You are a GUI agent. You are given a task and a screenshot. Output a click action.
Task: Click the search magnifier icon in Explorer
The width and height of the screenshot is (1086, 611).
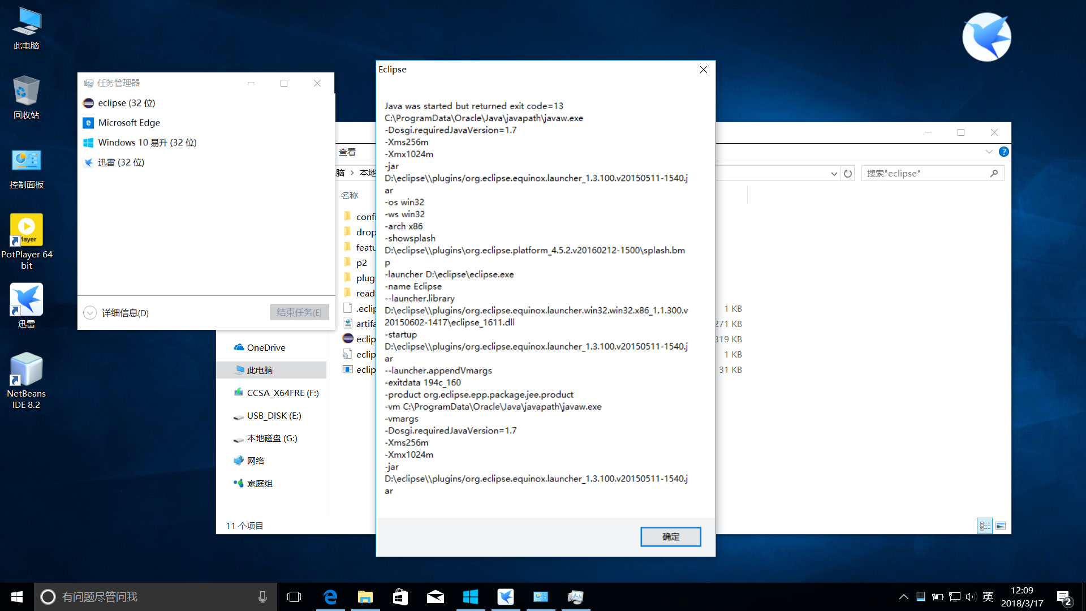click(x=994, y=173)
